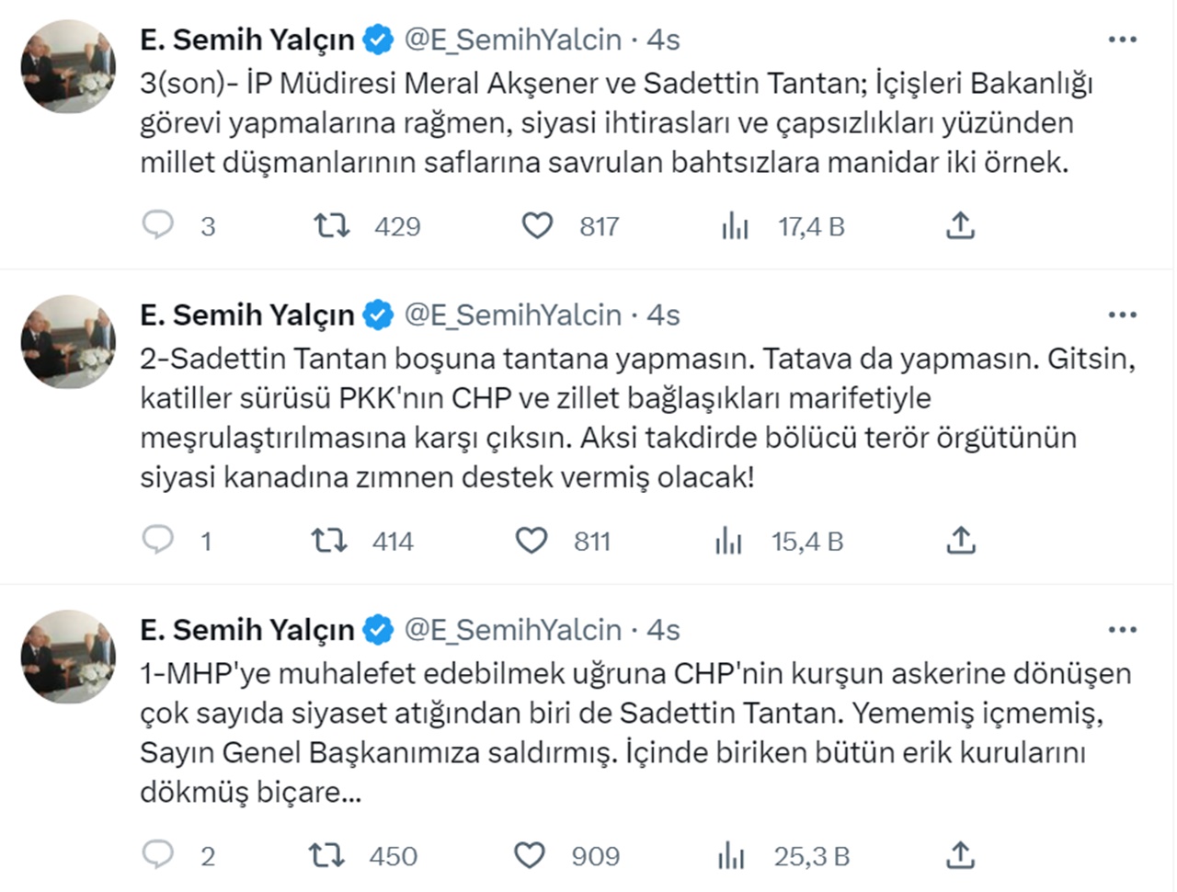Open the reply box for tweet 3(son)
Viewport: 1177px width, 892px height.
[160, 223]
